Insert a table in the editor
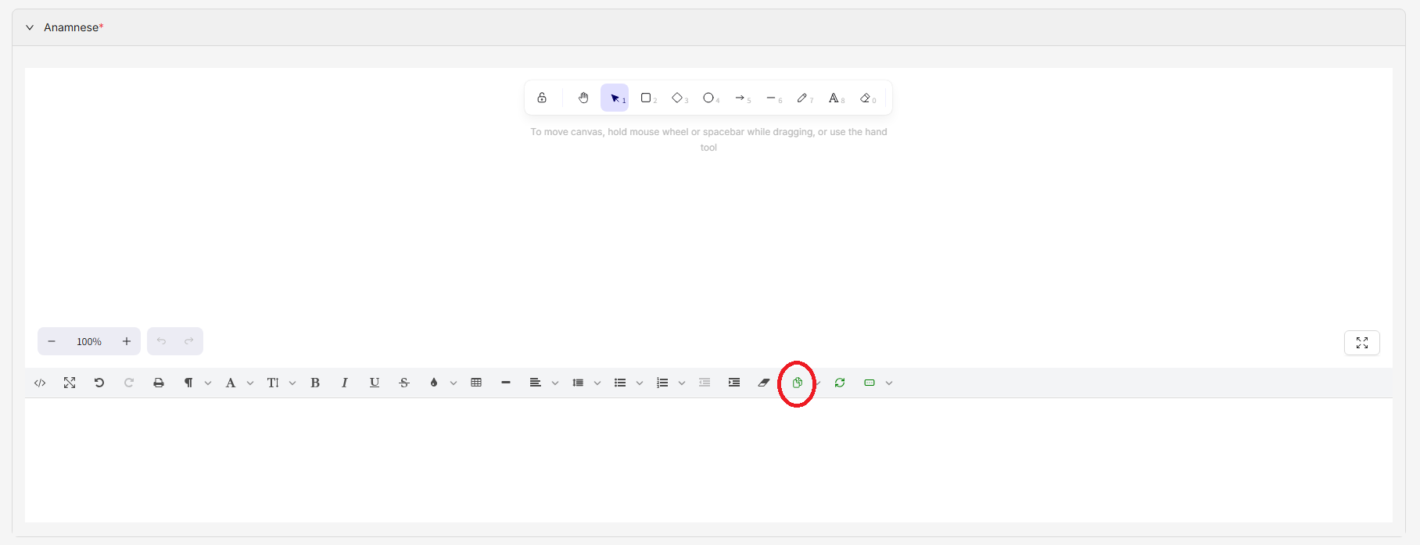This screenshot has width=1420, height=545. click(x=476, y=383)
